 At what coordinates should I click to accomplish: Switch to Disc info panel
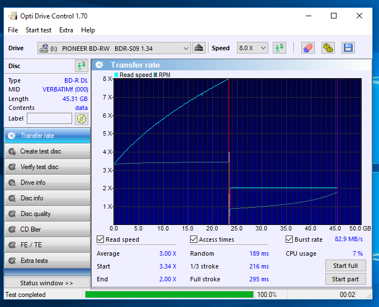(48, 198)
